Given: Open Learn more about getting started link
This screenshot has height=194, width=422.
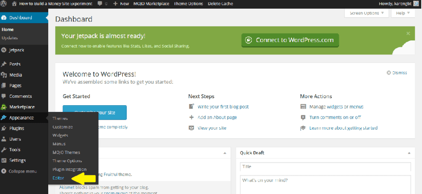Looking at the screenshot, I should [343, 128].
